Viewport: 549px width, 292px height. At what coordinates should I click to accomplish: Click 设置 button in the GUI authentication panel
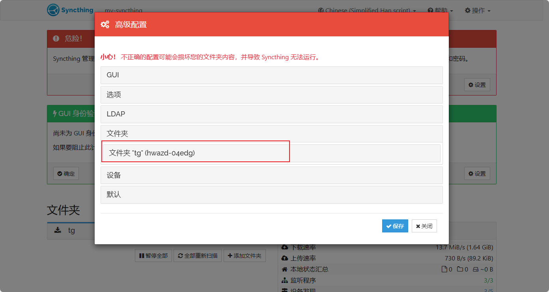click(x=477, y=174)
